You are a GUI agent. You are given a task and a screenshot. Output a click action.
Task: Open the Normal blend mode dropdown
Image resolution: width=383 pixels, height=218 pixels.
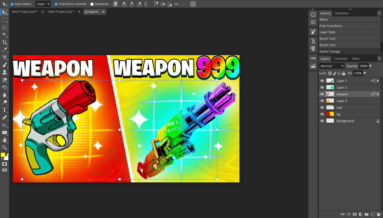pos(332,66)
